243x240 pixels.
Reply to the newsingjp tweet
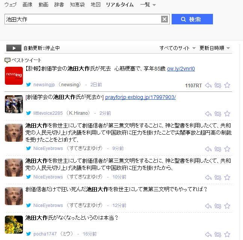(208, 85)
